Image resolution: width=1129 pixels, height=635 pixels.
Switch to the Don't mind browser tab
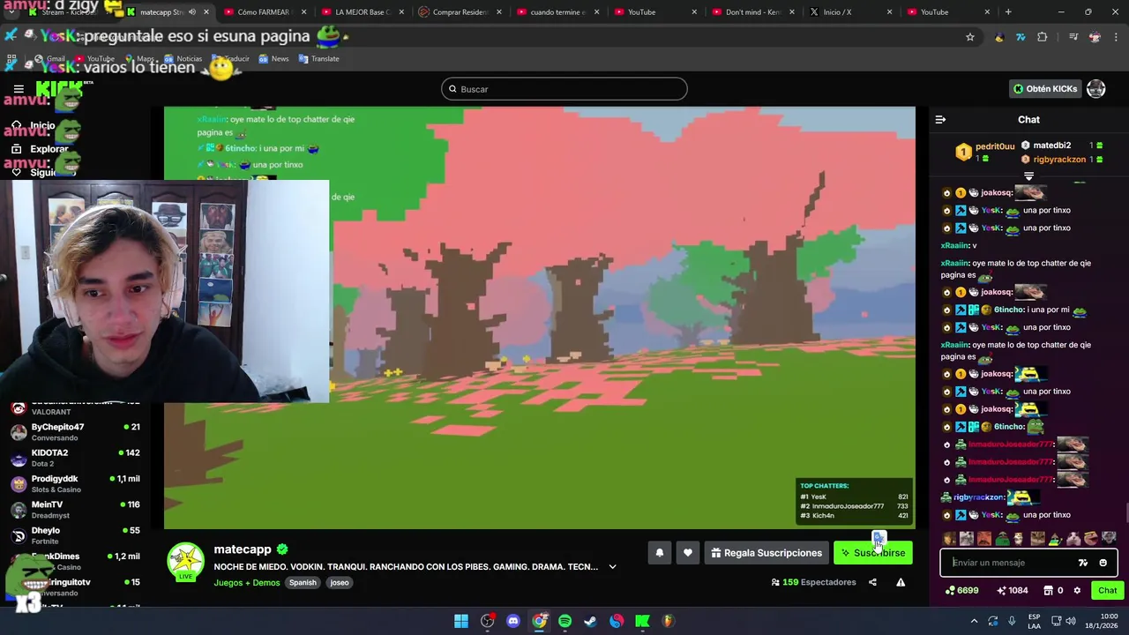(x=752, y=12)
